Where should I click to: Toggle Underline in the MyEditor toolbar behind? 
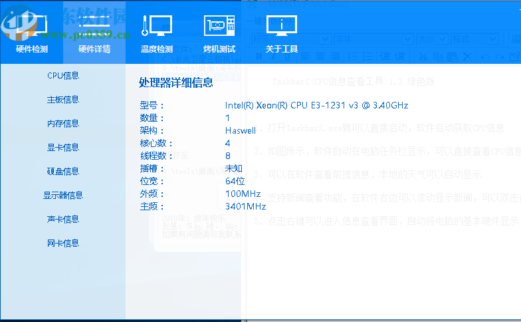pyautogui.click(x=287, y=57)
